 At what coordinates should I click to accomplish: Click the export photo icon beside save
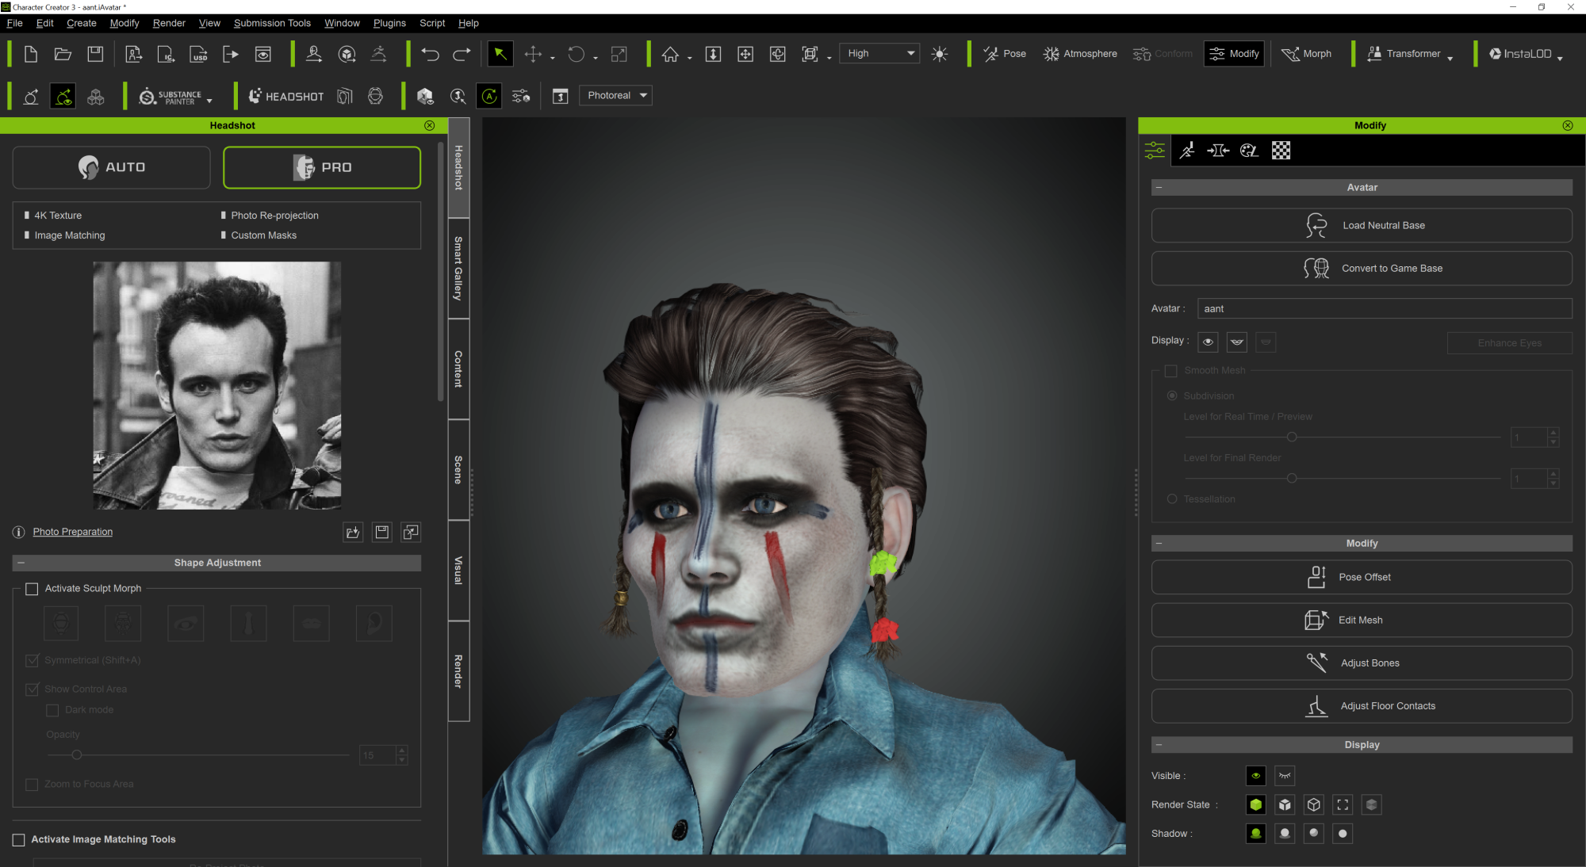pos(411,532)
